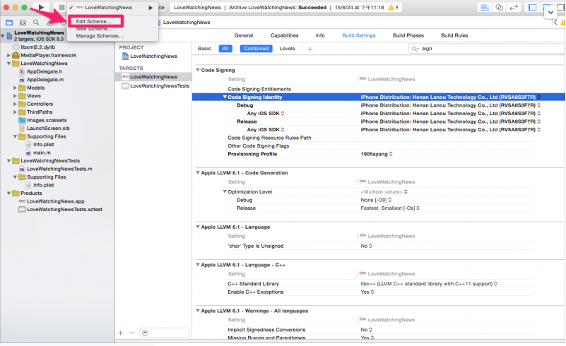
Task: Open the General tab
Action: click(x=244, y=35)
